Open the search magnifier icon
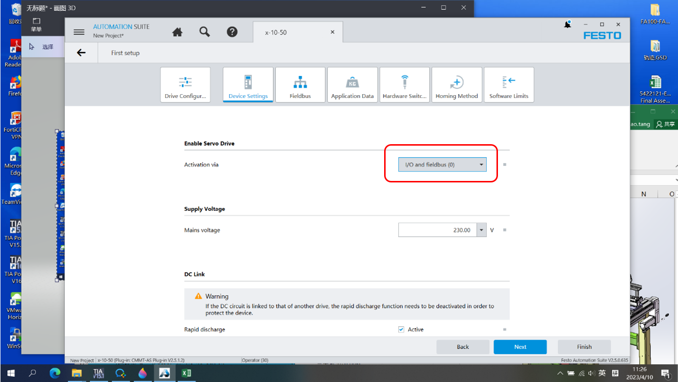The width and height of the screenshot is (678, 382). pyautogui.click(x=205, y=32)
